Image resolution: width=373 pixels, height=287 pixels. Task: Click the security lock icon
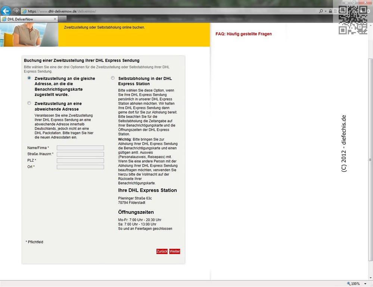tap(330, 11)
